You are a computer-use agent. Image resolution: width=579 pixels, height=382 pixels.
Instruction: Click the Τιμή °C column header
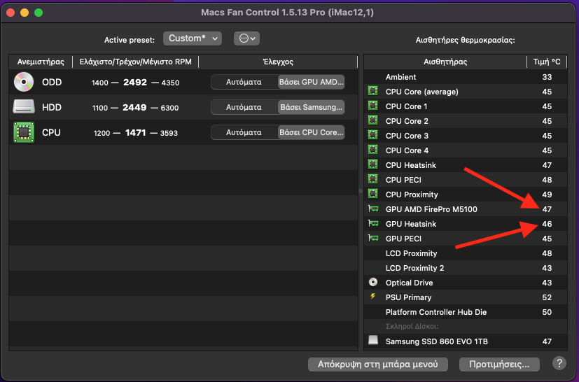coord(547,62)
